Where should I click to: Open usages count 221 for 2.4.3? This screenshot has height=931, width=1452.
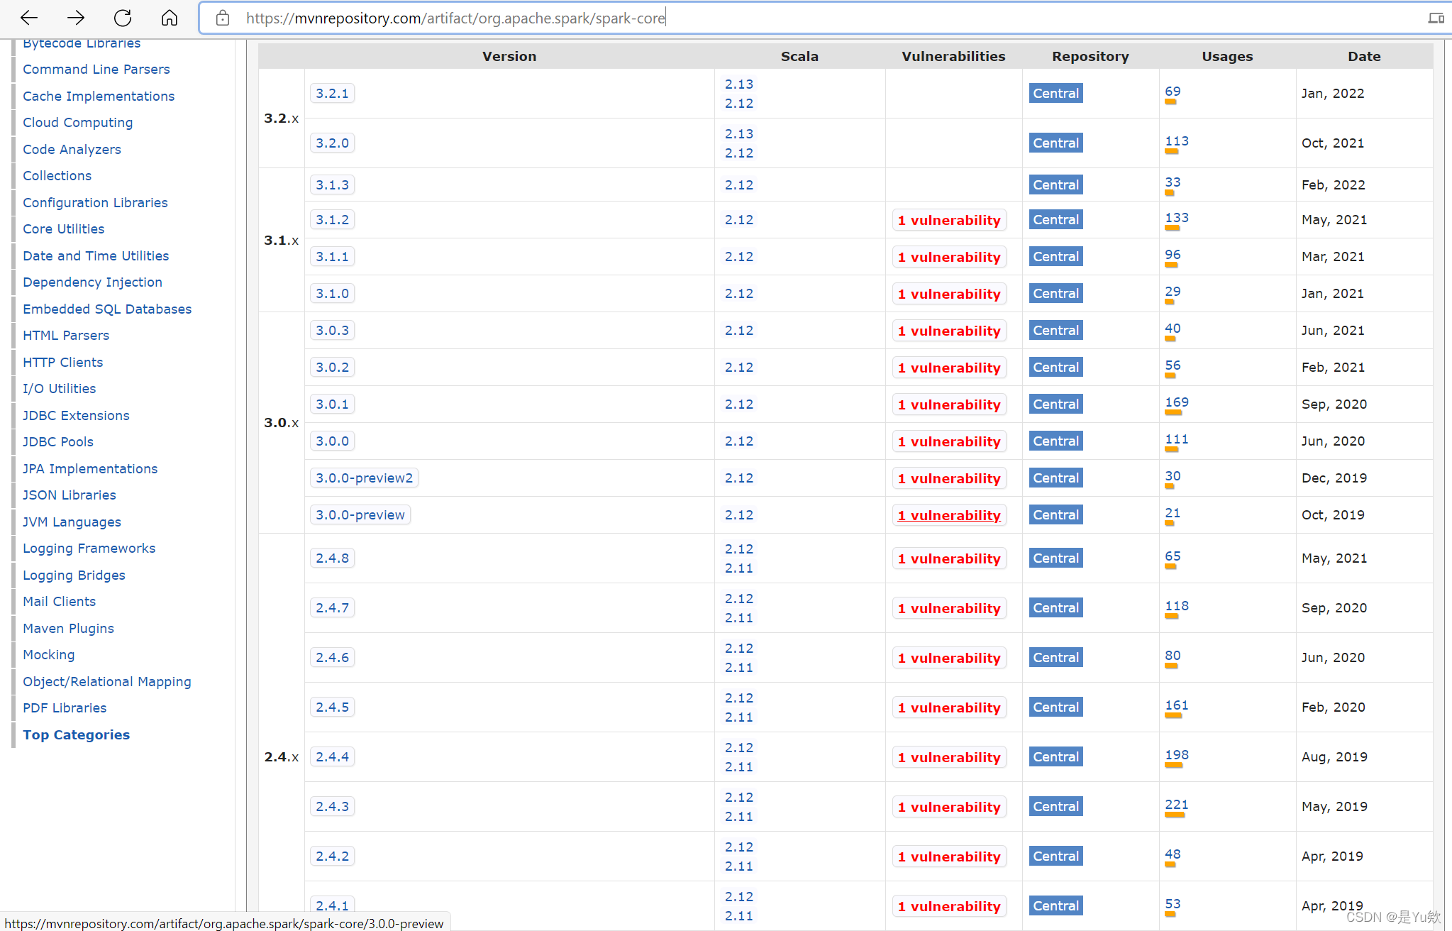point(1176,804)
